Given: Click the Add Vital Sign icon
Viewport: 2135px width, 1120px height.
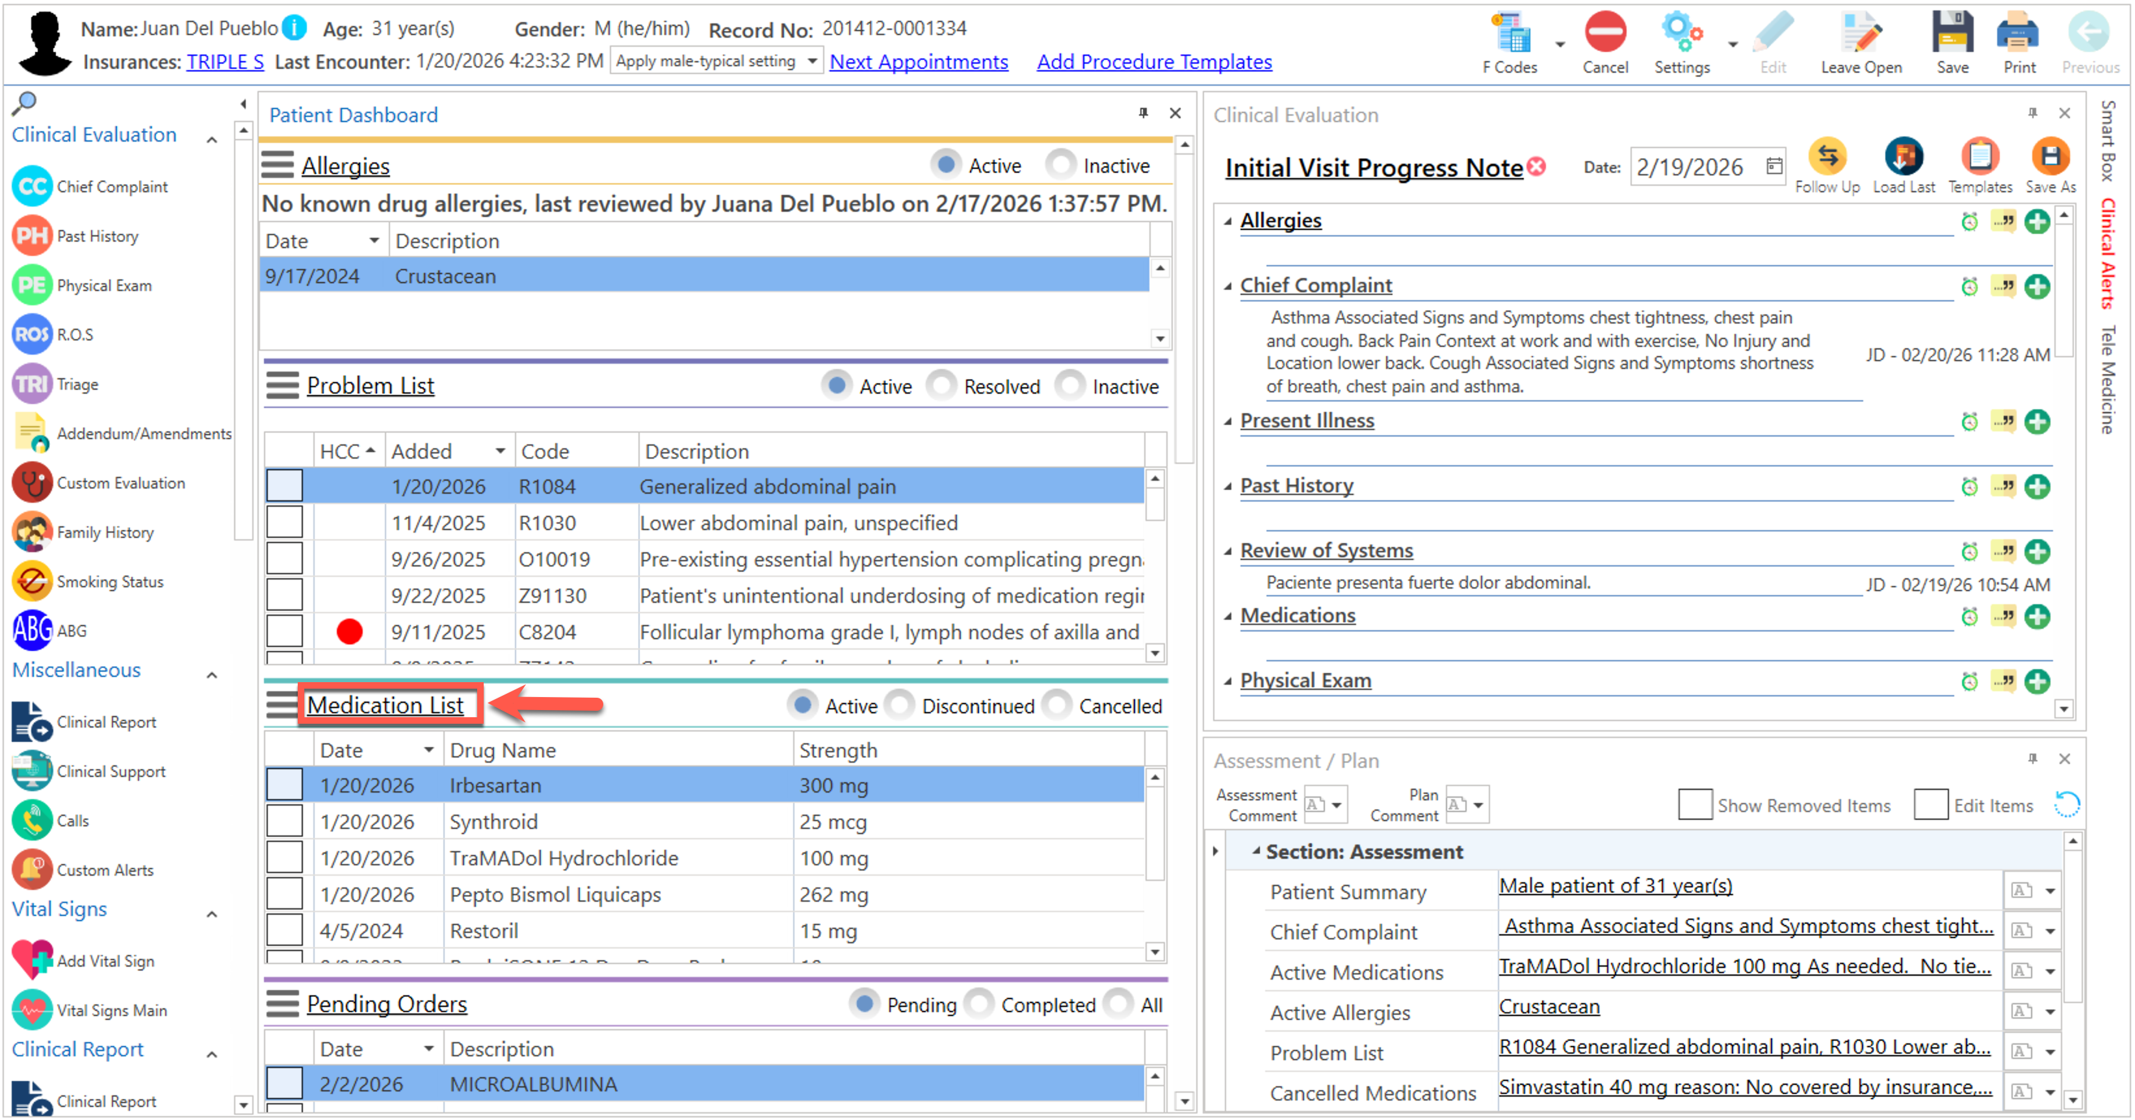Looking at the screenshot, I should [33, 960].
